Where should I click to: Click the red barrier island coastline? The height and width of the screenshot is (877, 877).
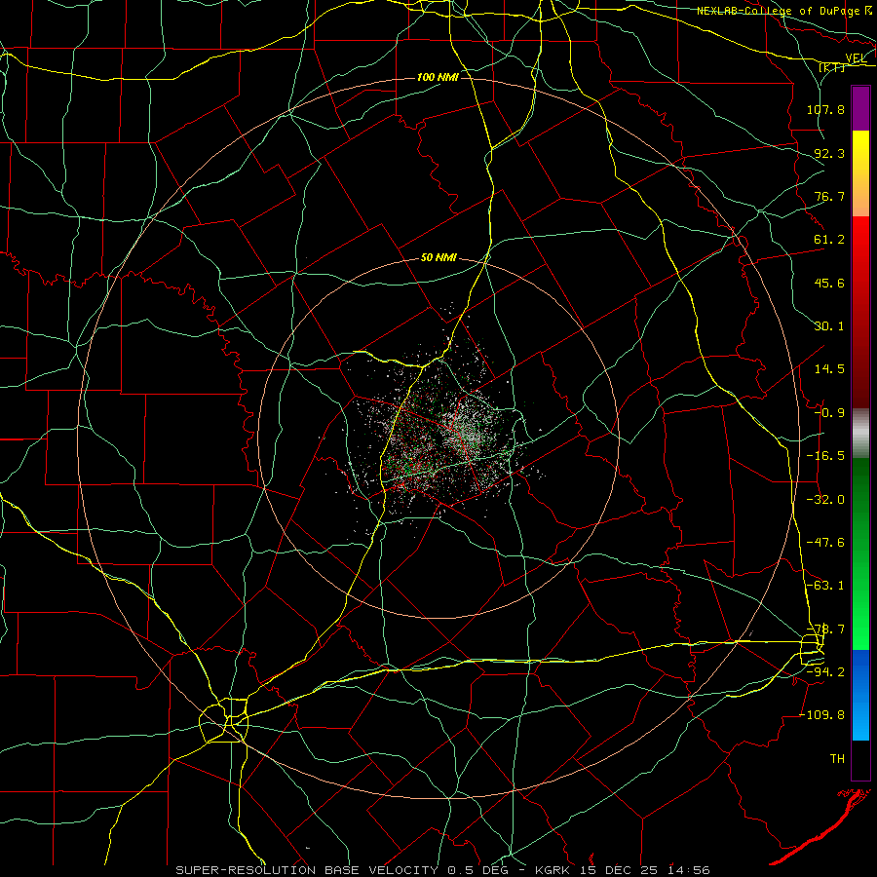[820, 826]
